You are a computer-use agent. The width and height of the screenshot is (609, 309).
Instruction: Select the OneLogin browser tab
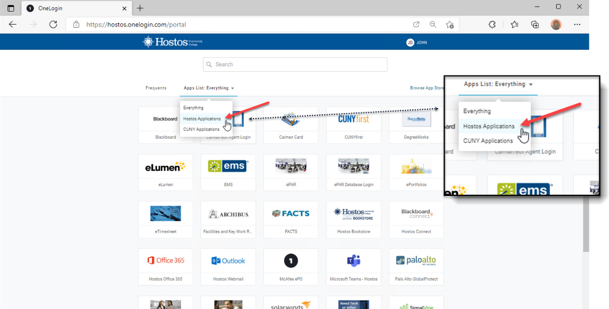(x=74, y=8)
